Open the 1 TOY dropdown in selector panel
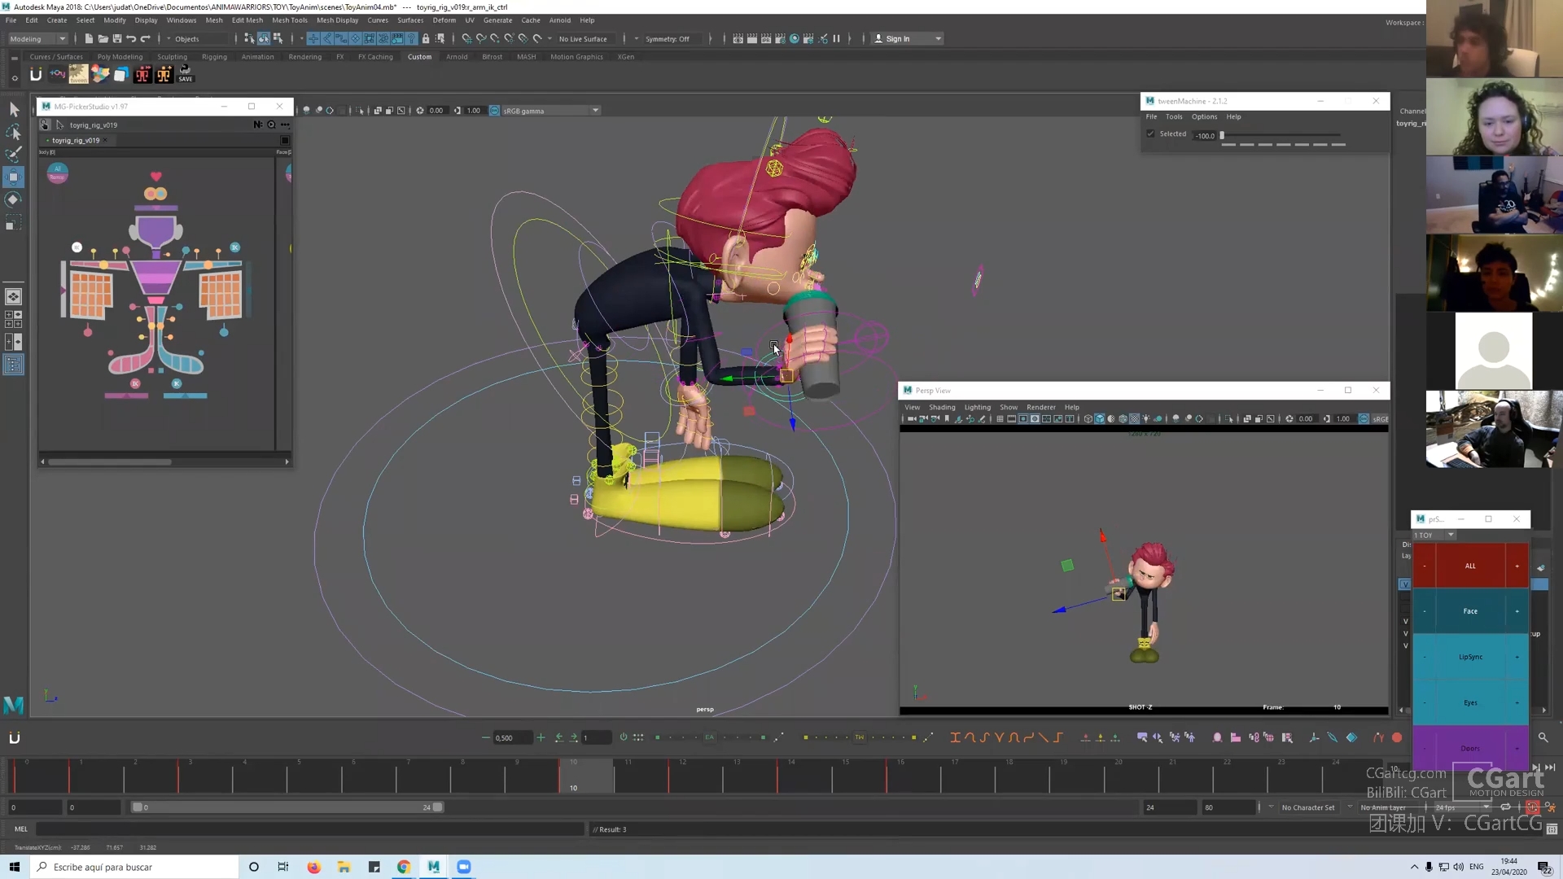 click(x=1434, y=535)
